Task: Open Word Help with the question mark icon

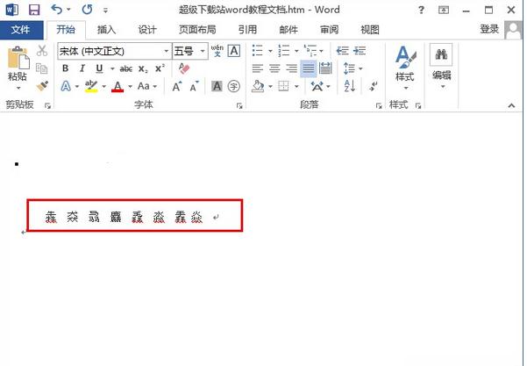Action: (421, 10)
